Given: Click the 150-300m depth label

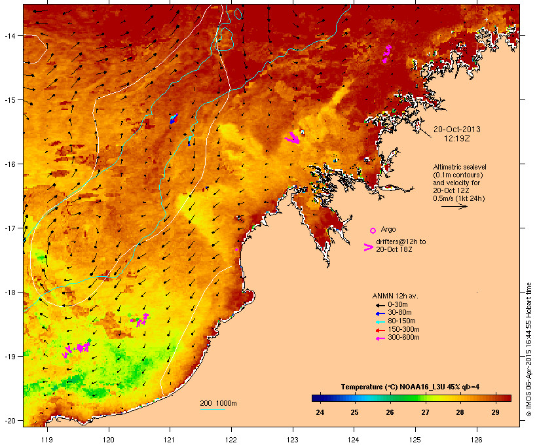Looking at the screenshot, I should (x=403, y=329).
